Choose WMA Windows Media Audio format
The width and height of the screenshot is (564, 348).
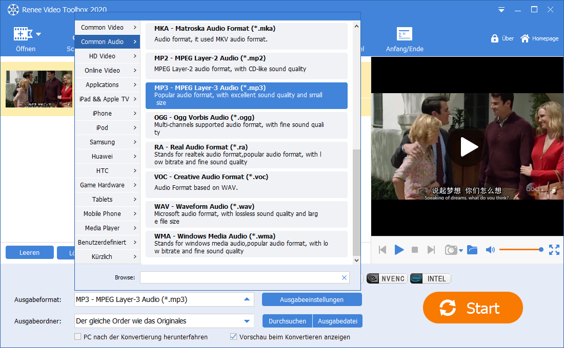247,244
